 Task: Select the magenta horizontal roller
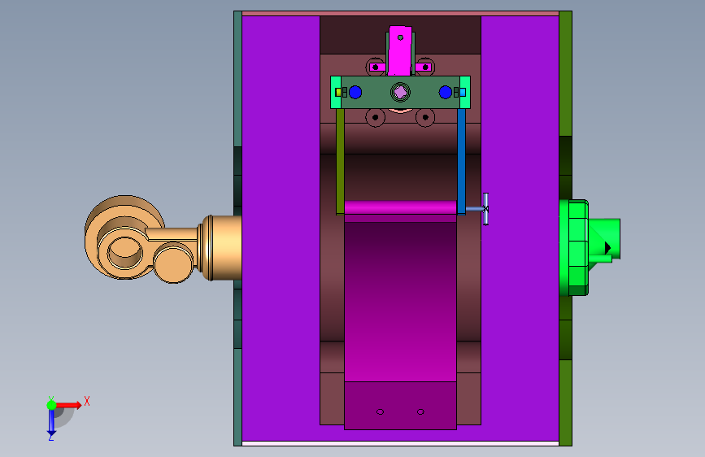point(400,207)
